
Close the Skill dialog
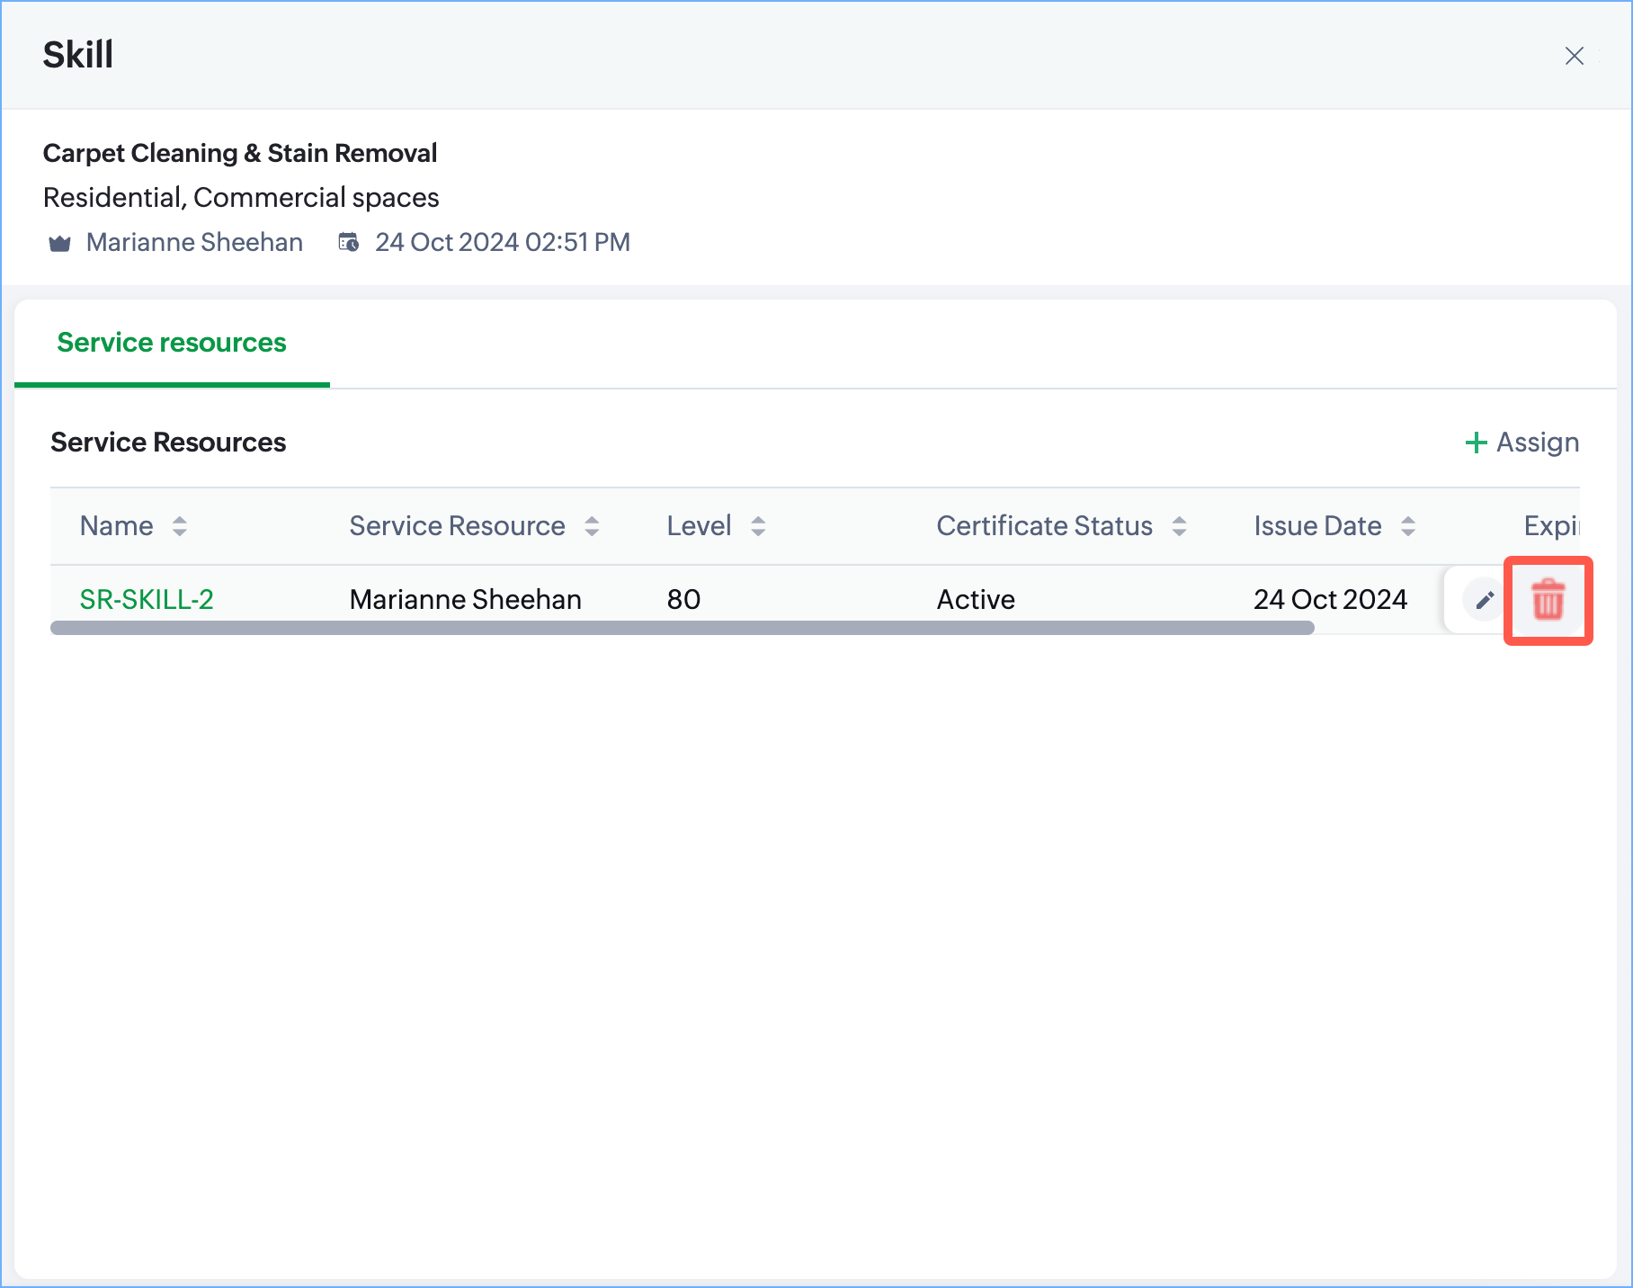pyautogui.click(x=1574, y=56)
